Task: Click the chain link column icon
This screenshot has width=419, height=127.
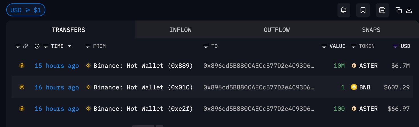Action: (25, 46)
